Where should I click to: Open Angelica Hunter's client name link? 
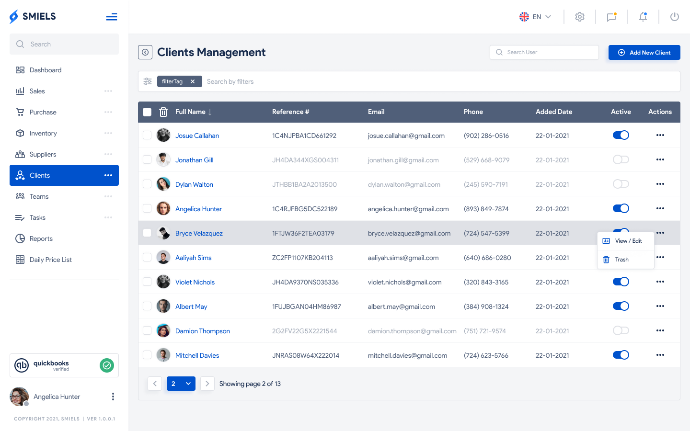click(198, 209)
